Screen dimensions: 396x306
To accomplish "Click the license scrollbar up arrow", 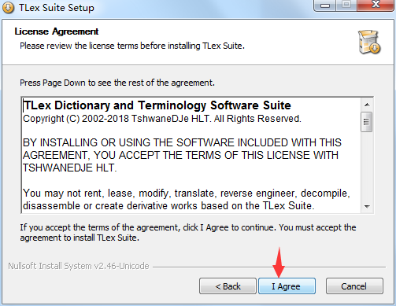I will pos(367,105).
